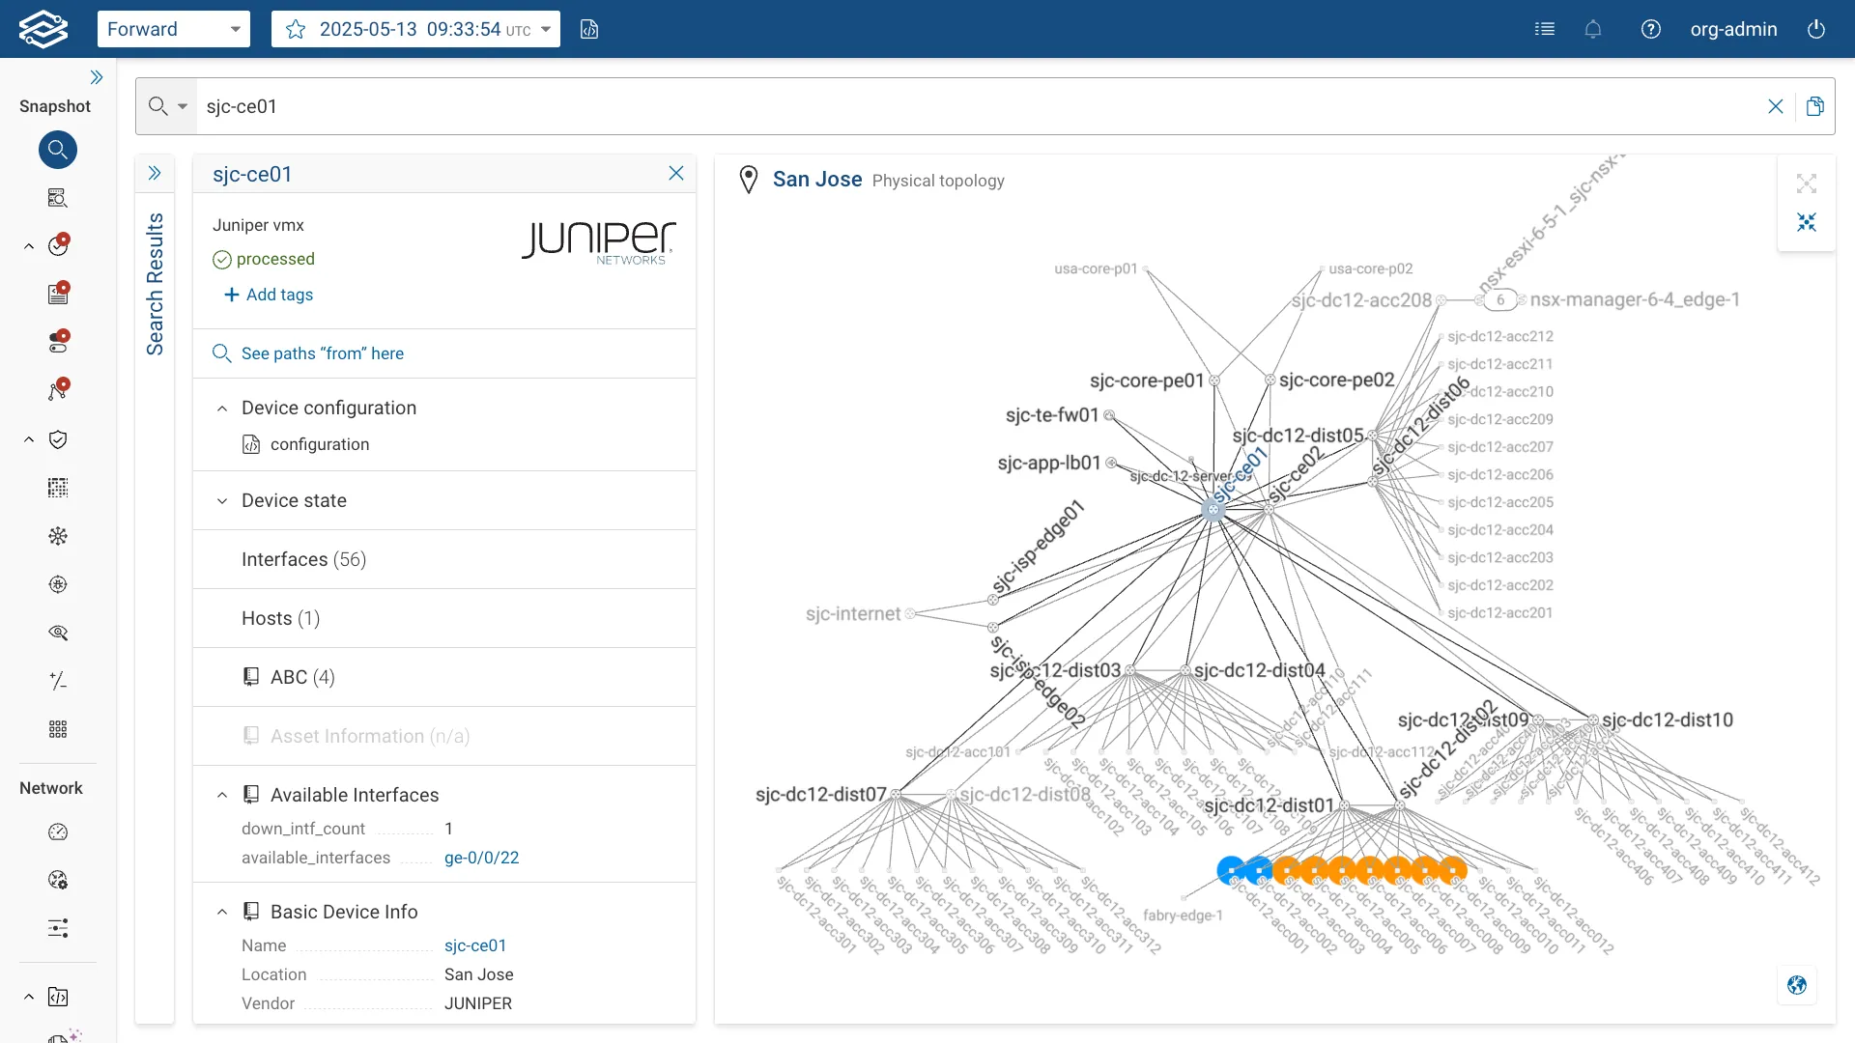Image resolution: width=1855 pixels, height=1043 pixels.
Task: Copy the search query icon
Action: click(x=1815, y=106)
